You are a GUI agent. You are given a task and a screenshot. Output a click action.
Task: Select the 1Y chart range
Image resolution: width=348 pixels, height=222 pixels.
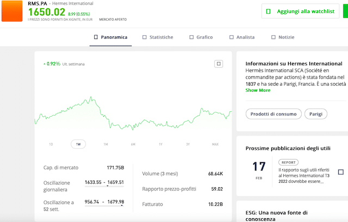[x=160, y=144]
